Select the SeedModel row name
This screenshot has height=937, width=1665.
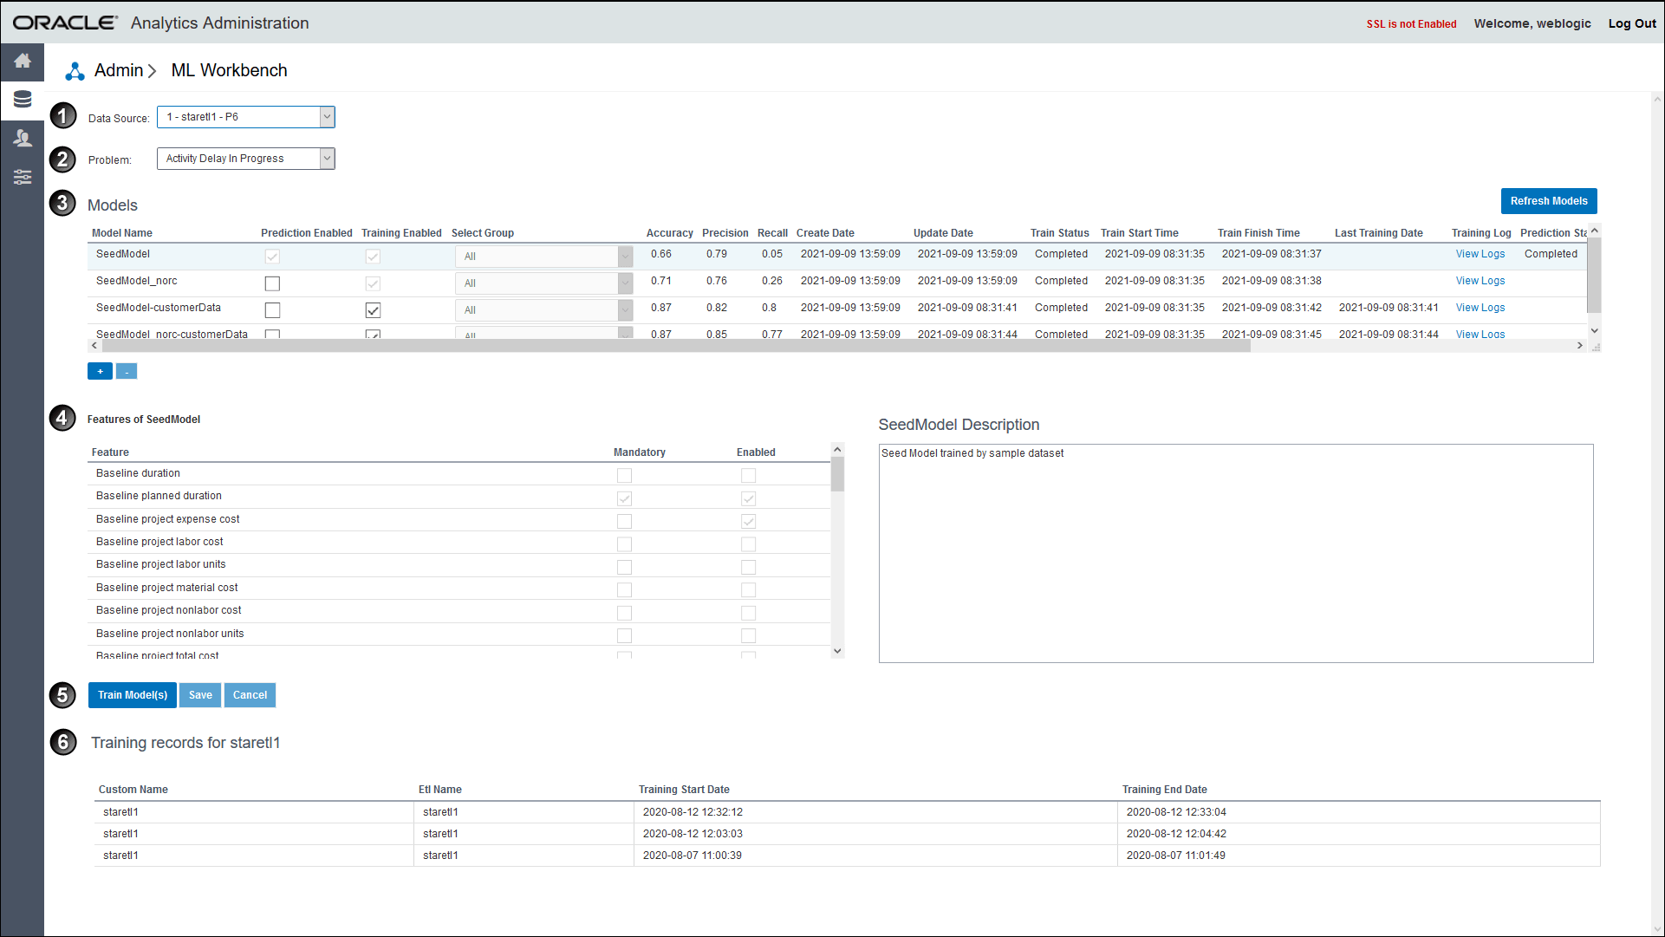(123, 254)
